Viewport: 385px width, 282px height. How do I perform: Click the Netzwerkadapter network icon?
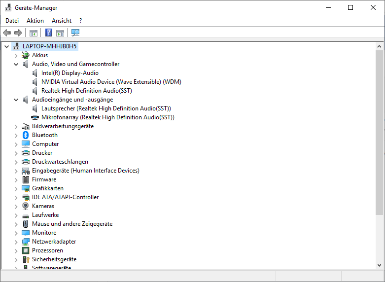coord(26,242)
